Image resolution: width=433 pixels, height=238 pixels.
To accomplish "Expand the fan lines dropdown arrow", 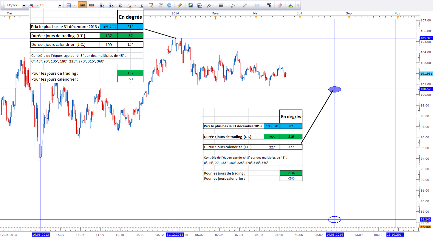I will tap(238, 5).
